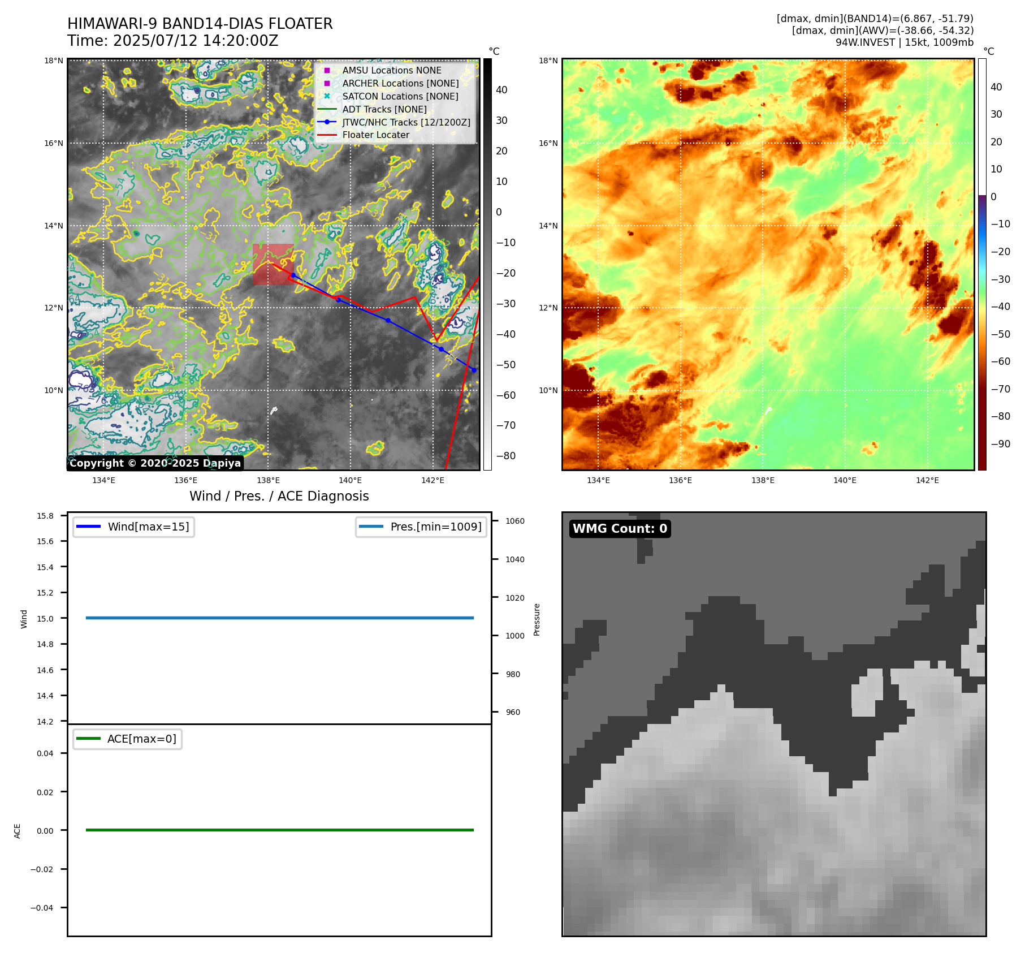Click the Copyright 2020-2025 Dapiya label
This screenshot has width=1025, height=957.
point(155,463)
